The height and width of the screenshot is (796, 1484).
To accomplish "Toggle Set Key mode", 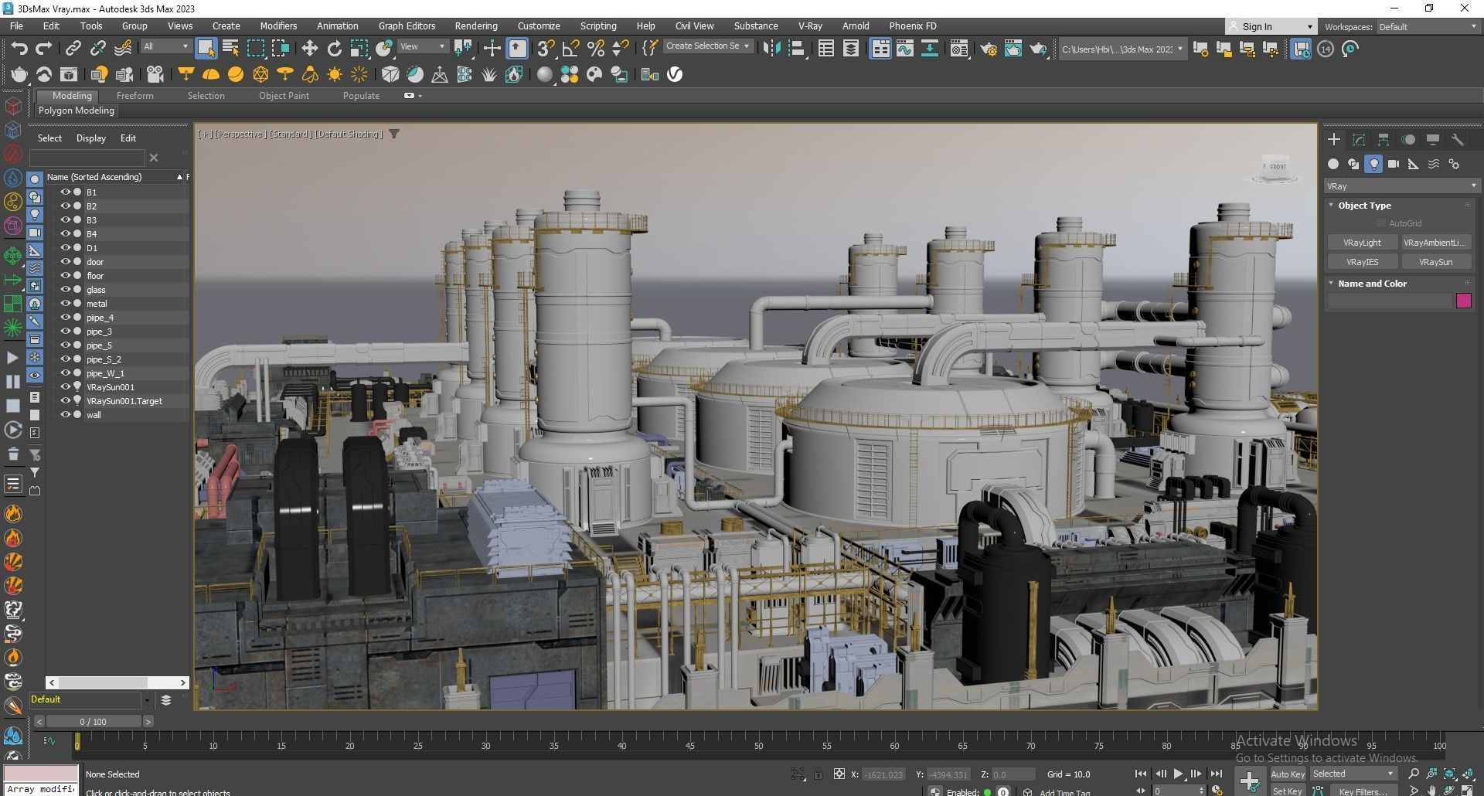I will pos(1287,791).
